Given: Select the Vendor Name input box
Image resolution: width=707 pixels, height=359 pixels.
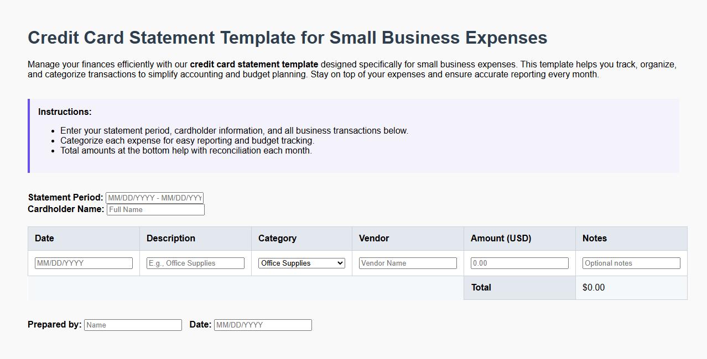Looking at the screenshot, I should pyautogui.click(x=408, y=263).
